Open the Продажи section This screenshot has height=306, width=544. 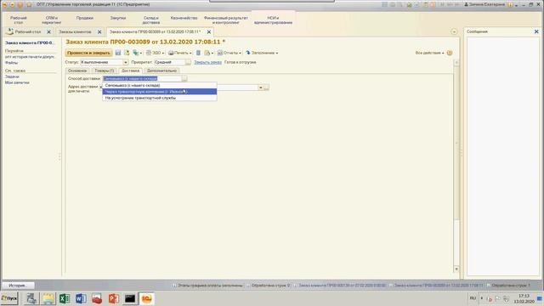pyautogui.click(x=85, y=18)
